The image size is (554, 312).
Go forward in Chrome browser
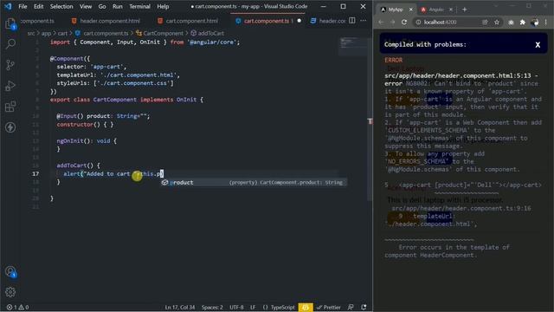(x=392, y=22)
